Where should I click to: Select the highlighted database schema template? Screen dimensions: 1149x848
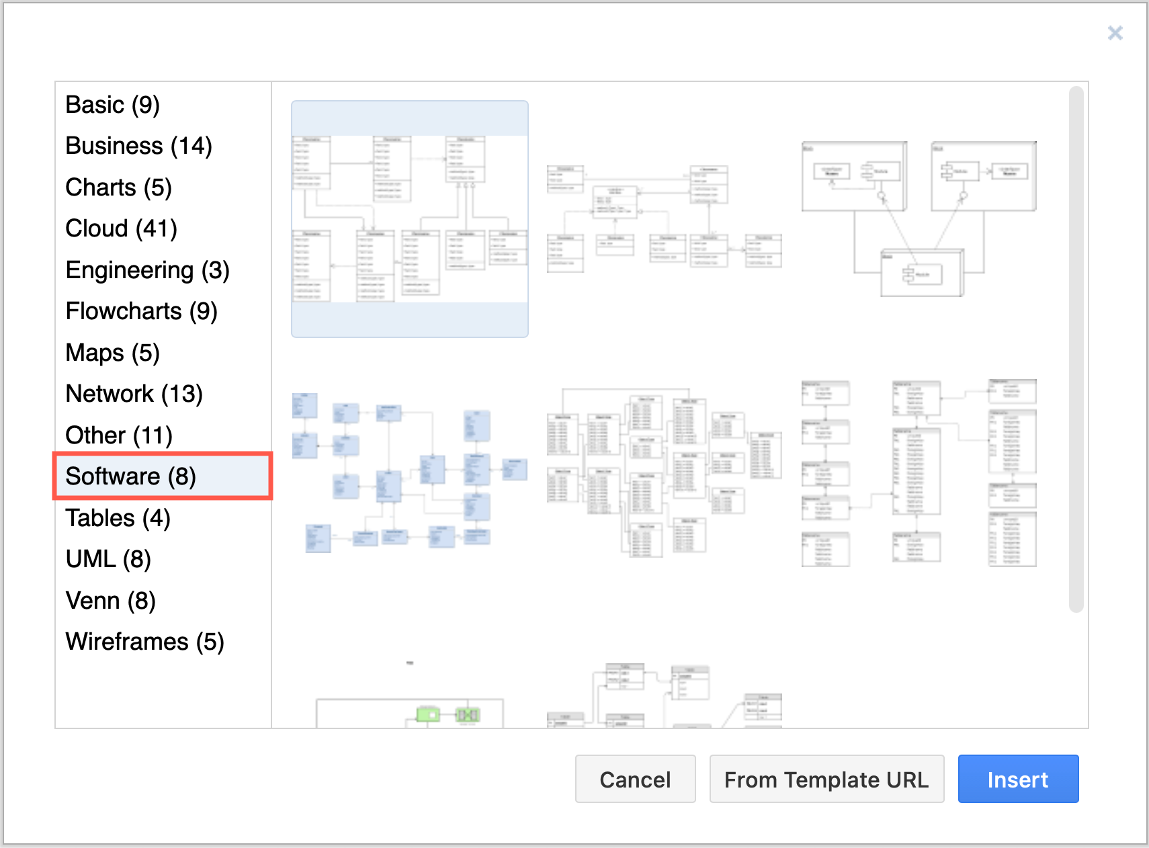pos(409,218)
